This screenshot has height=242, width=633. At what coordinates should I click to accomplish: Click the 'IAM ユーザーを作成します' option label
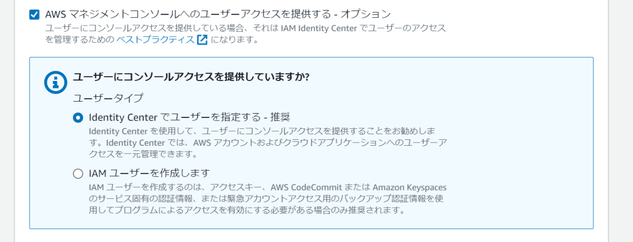[x=150, y=173]
